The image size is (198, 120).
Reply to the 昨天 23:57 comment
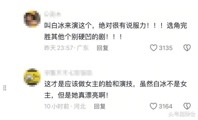click(102, 48)
